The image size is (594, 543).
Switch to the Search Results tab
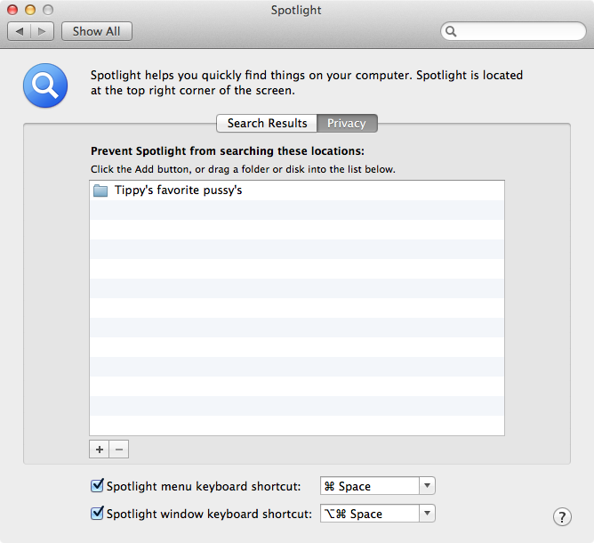pos(267,123)
